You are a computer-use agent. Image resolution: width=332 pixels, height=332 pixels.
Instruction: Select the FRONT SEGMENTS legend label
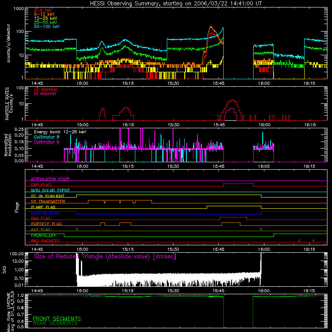[x=57, y=319]
